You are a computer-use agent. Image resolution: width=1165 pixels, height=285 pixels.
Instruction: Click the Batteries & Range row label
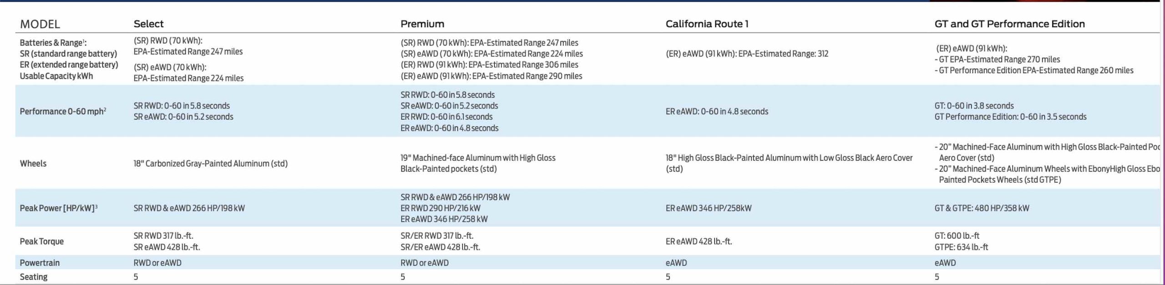click(x=53, y=43)
